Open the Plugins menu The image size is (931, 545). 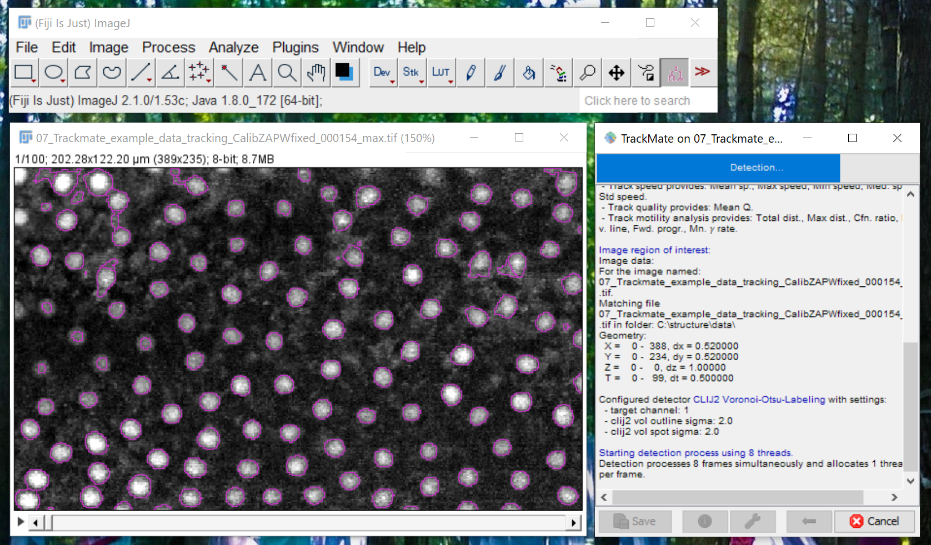(x=296, y=47)
